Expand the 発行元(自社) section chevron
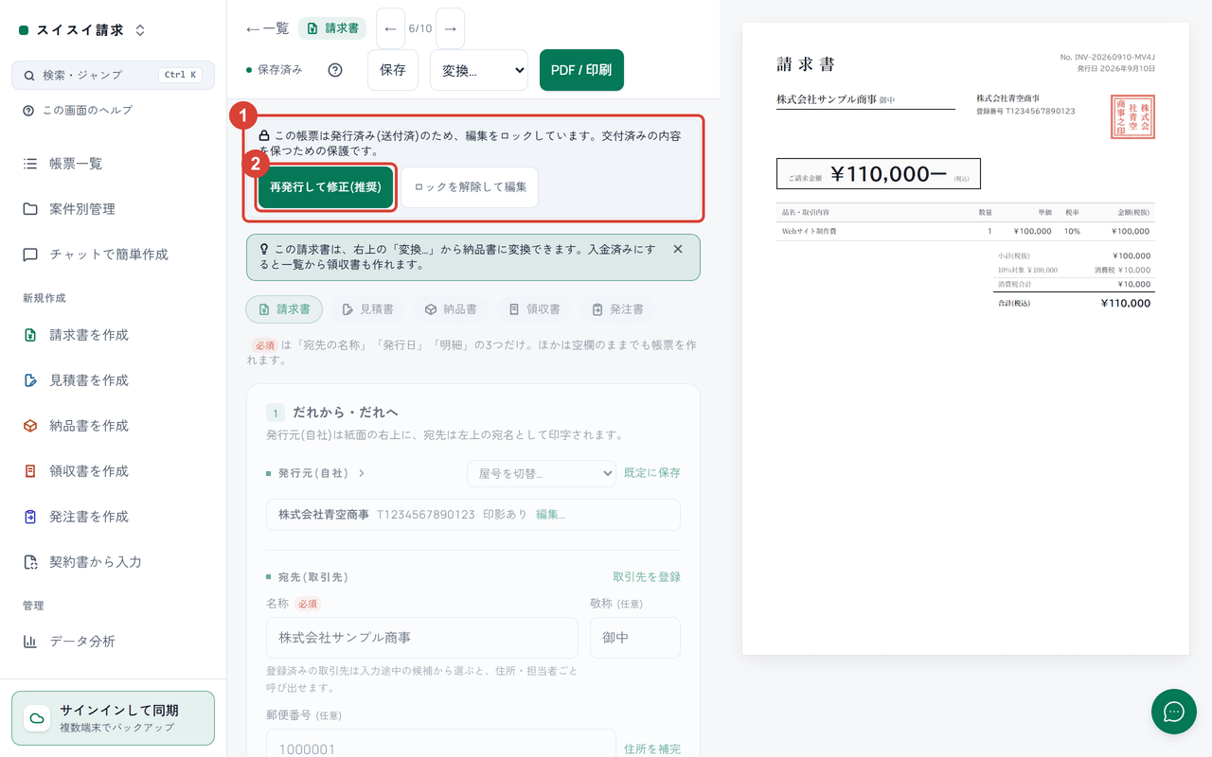 pos(362,473)
